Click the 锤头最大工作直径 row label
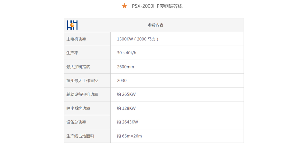The height and width of the screenshot is (144, 308). point(82,81)
